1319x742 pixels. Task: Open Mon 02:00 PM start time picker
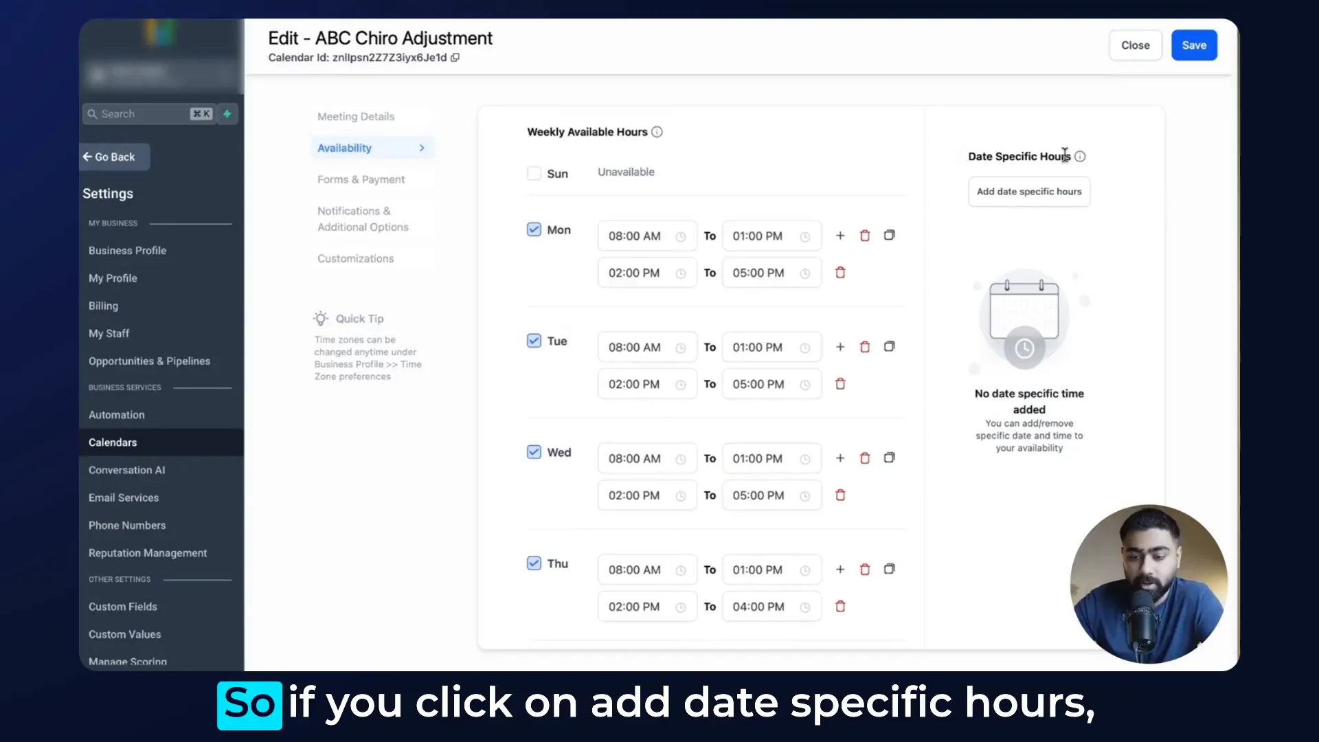coord(647,273)
